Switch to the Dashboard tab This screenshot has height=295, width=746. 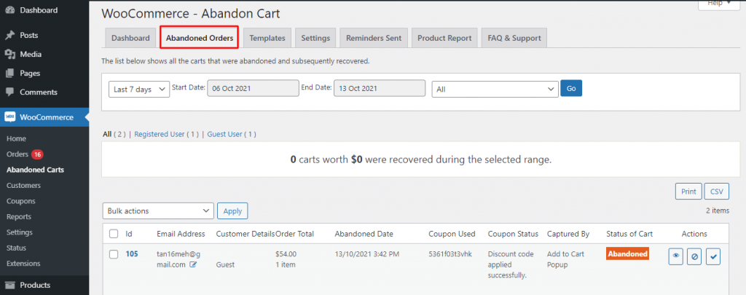pyautogui.click(x=130, y=38)
